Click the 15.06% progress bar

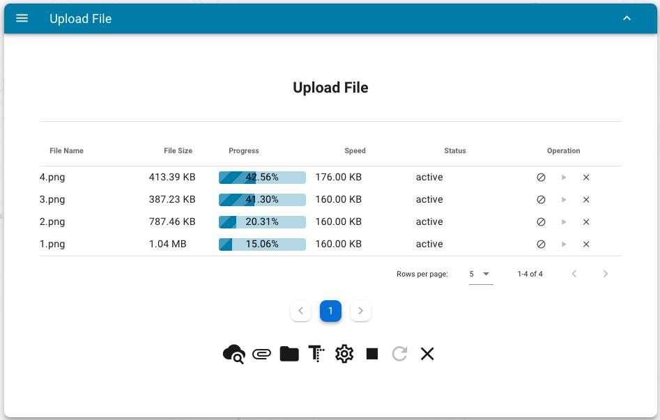262,244
